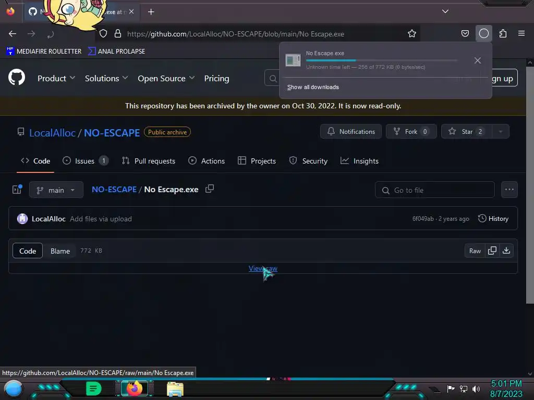The width and height of the screenshot is (534, 400).
Task: Click the Go to file field
Action: click(434, 190)
